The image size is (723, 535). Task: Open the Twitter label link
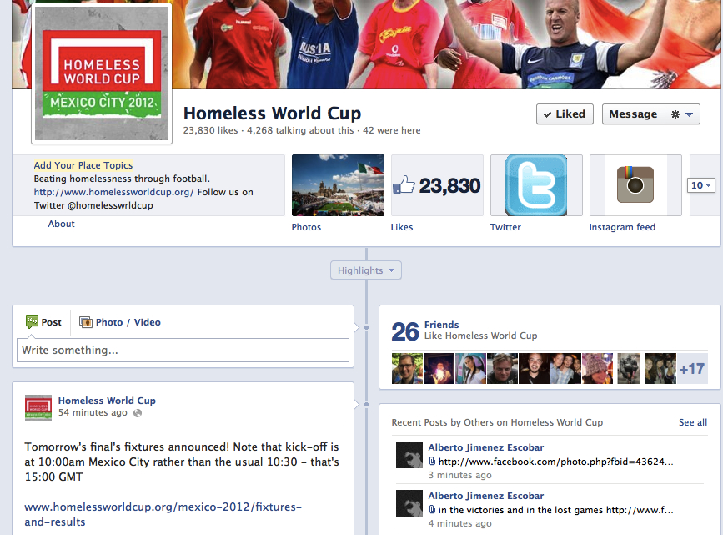tap(505, 227)
